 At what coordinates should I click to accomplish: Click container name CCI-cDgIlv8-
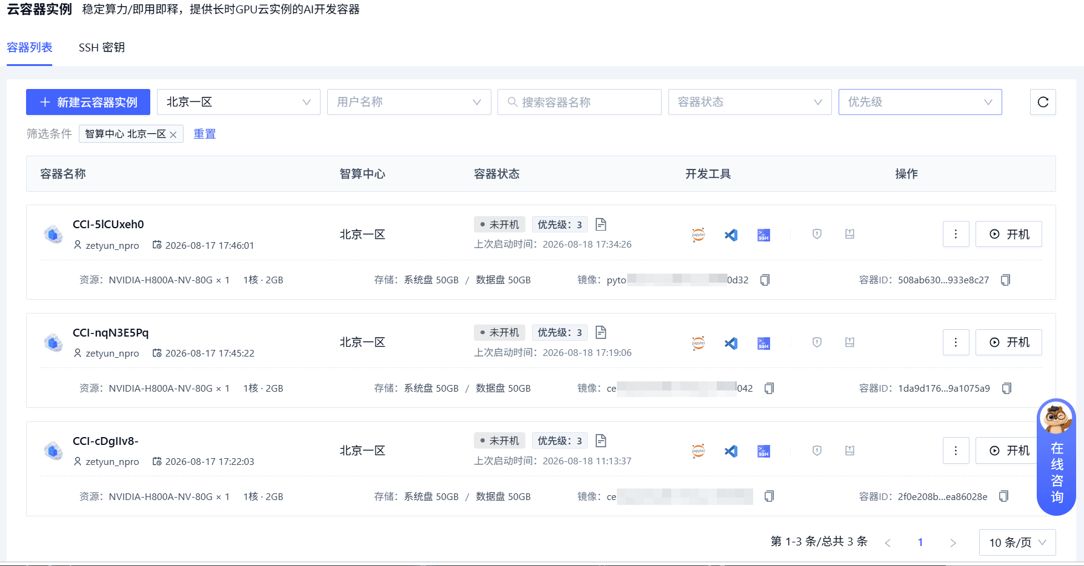click(x=105, y=441)
